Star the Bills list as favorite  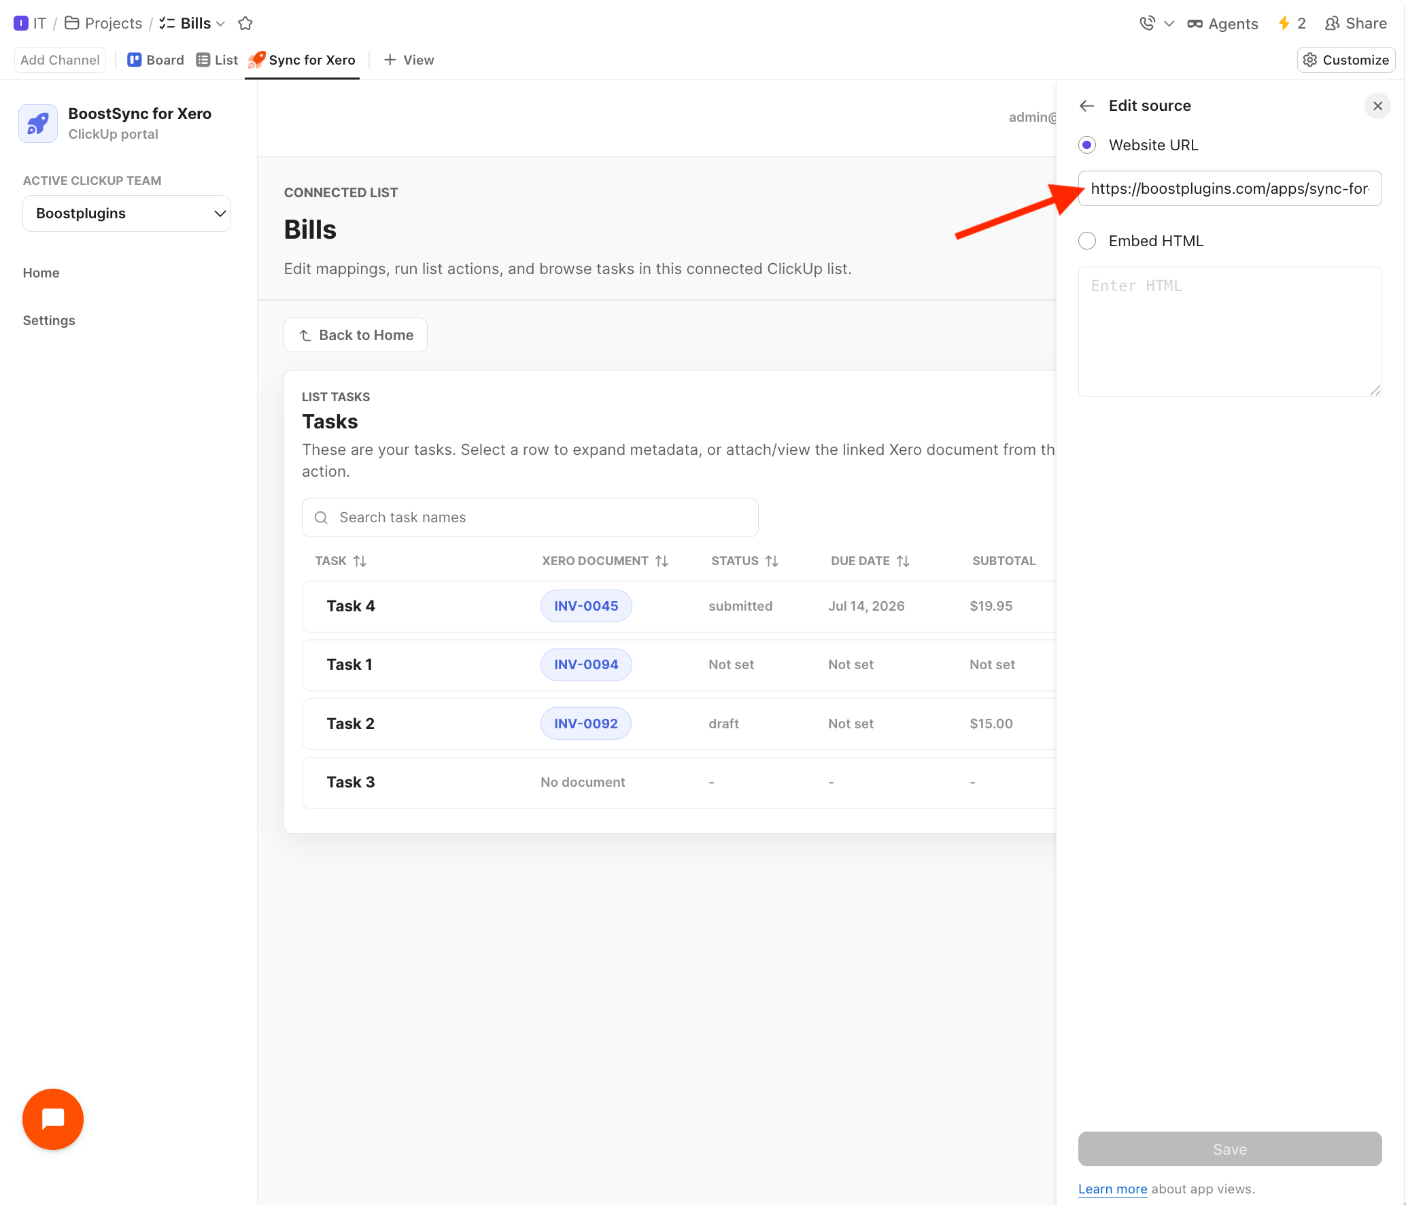coord(245,23)
